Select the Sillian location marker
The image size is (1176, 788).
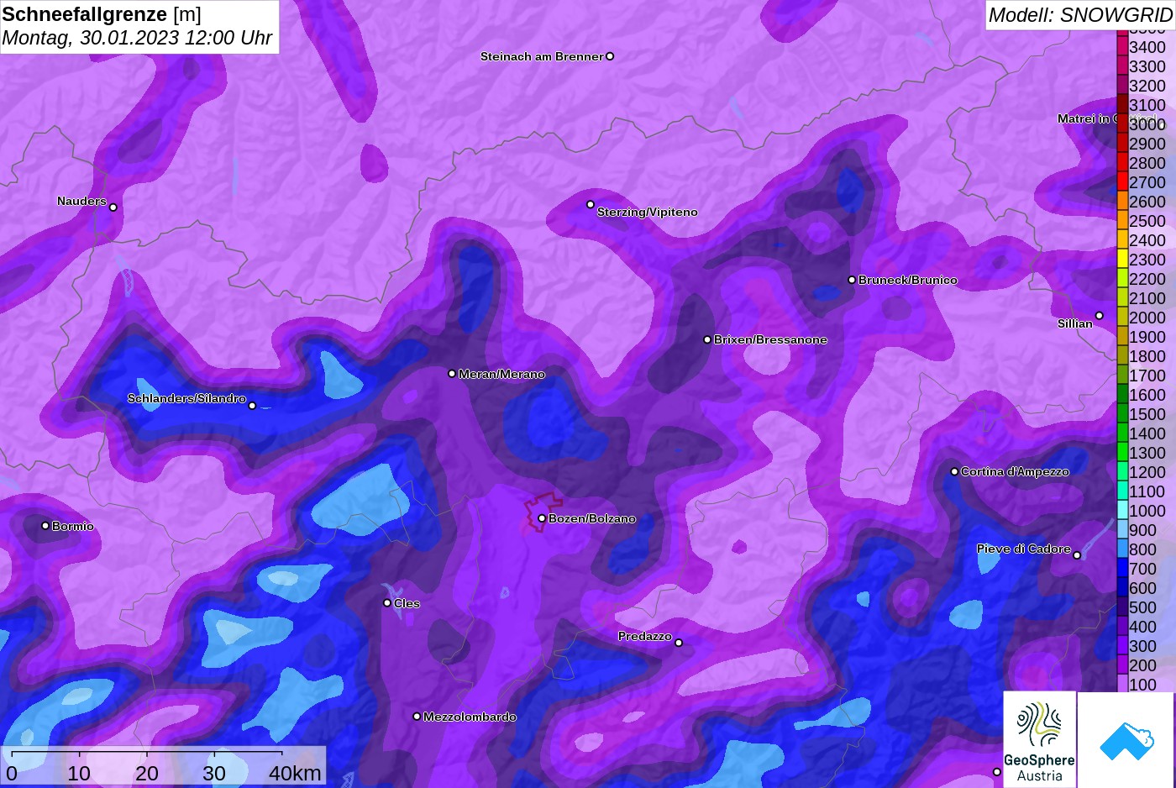(1100, 316)
